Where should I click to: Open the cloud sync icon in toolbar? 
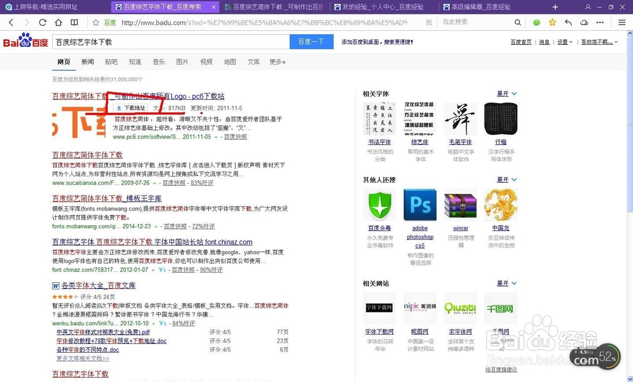584,23
